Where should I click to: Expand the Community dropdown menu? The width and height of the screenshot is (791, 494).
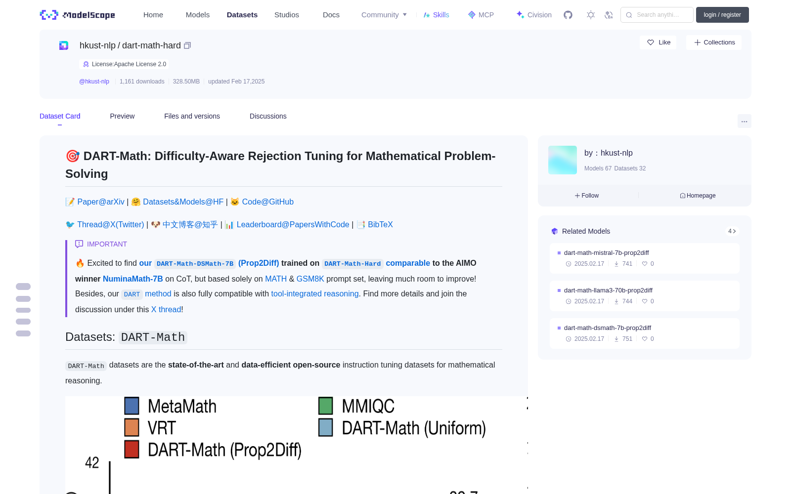(384, 15)
